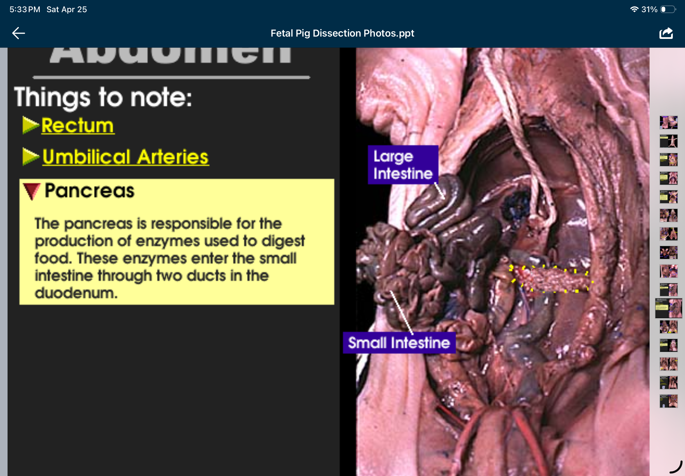Tap the battery indicator in the status bar
This screenshot has height=476, width=685.
668,9
